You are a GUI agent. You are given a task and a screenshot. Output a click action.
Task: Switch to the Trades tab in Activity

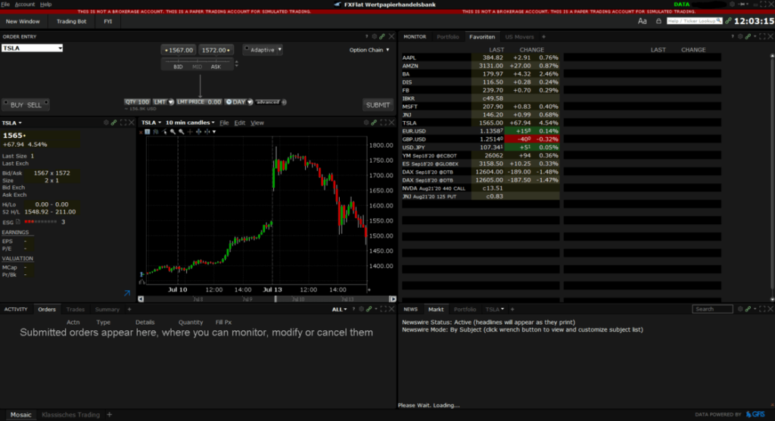(75, 309)
